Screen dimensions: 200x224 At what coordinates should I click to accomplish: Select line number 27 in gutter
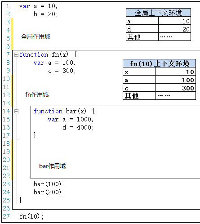pos(6,216)
